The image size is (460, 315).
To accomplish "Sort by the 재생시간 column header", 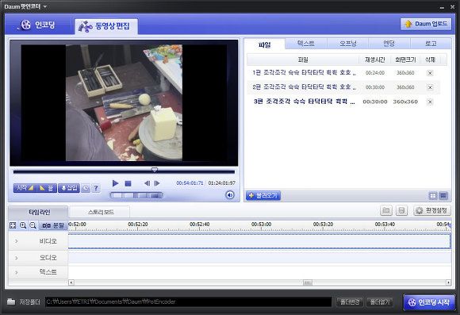I will coord(374,60).
